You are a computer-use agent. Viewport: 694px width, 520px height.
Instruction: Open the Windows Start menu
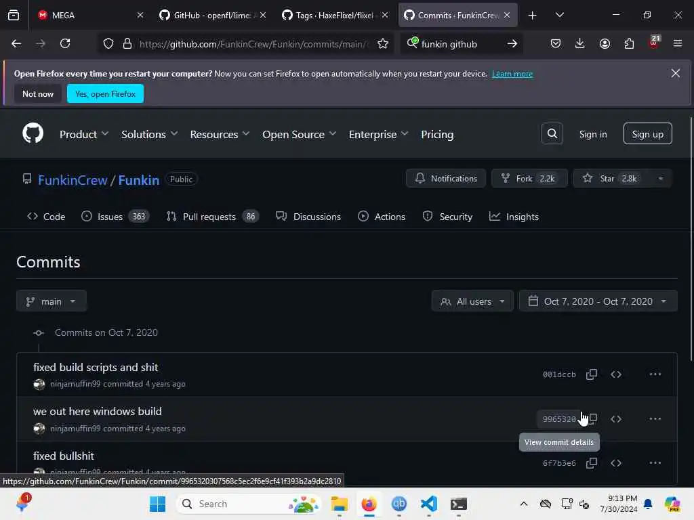157,504
